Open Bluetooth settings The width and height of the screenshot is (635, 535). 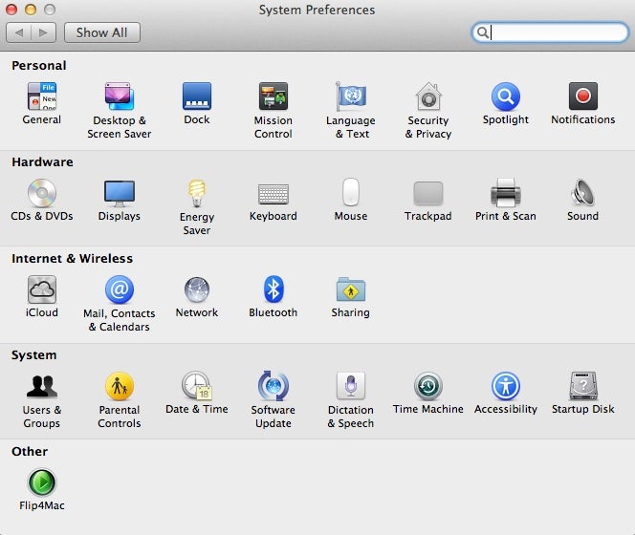pos(274,289)
